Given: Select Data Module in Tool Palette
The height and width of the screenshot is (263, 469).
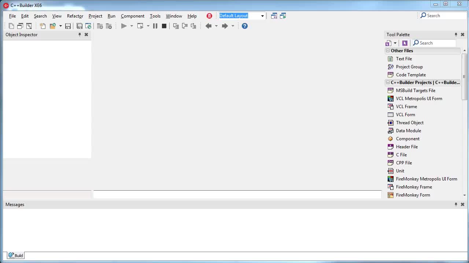Looking at the screenshot, I should (x=408, y=131).
